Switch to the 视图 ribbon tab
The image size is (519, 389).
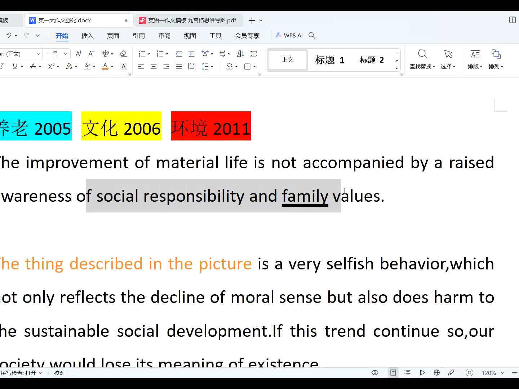pos(190,36)
